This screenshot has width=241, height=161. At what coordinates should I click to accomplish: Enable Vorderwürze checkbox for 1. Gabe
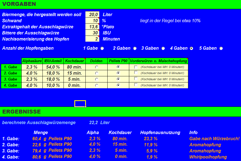[x=136, y=67]
